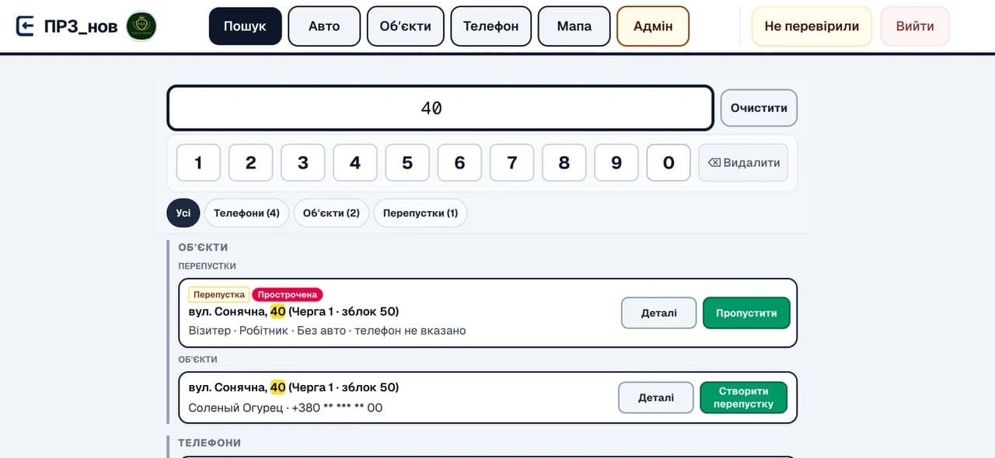This screenshot has width=995, height=458.
Task: Tap keypad digit 2
Action: coord(250,163)
